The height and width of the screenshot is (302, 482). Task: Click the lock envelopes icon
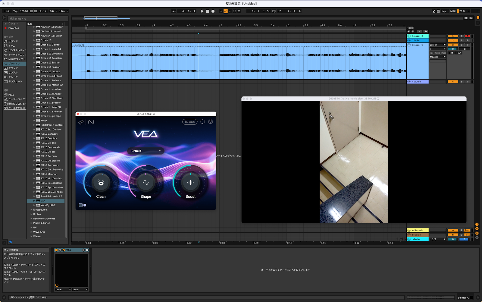coord(426,31)
